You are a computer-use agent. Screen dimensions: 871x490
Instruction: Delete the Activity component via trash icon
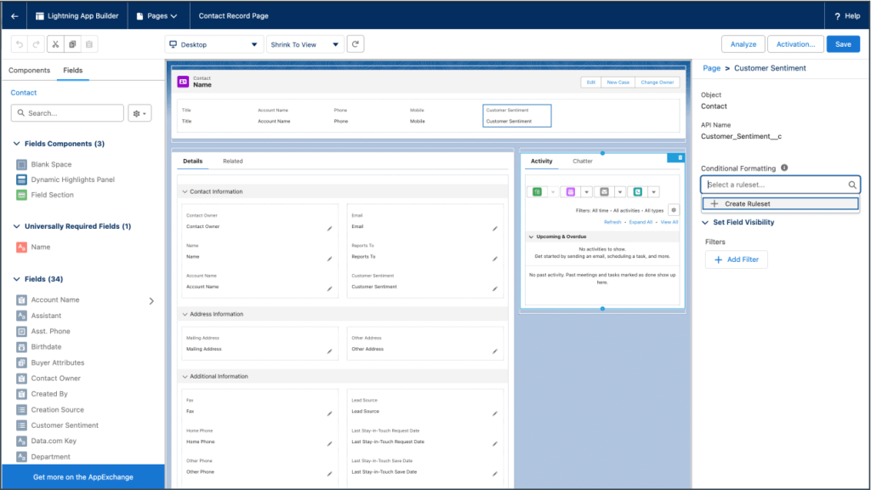[x=680, y=157]
